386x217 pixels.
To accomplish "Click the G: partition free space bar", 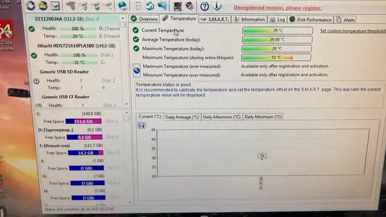I will [87, 183].
